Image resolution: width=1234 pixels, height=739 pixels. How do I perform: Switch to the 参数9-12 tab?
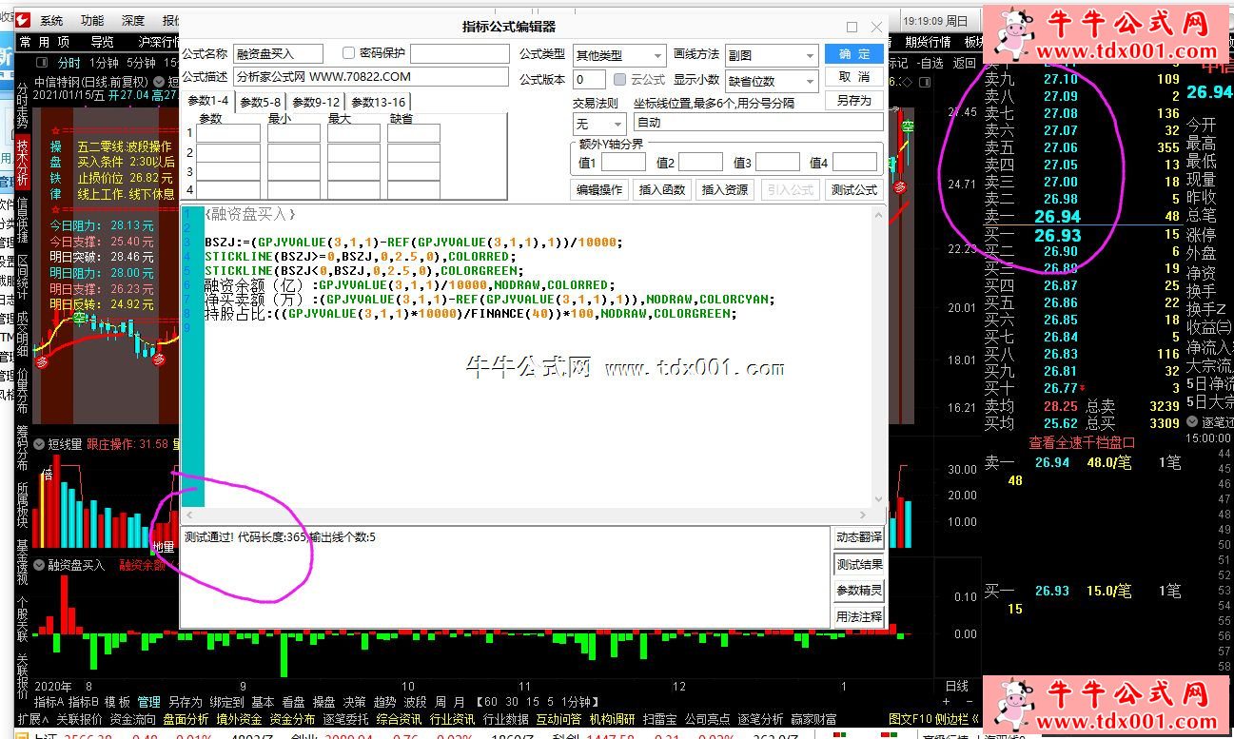[315, 103]
